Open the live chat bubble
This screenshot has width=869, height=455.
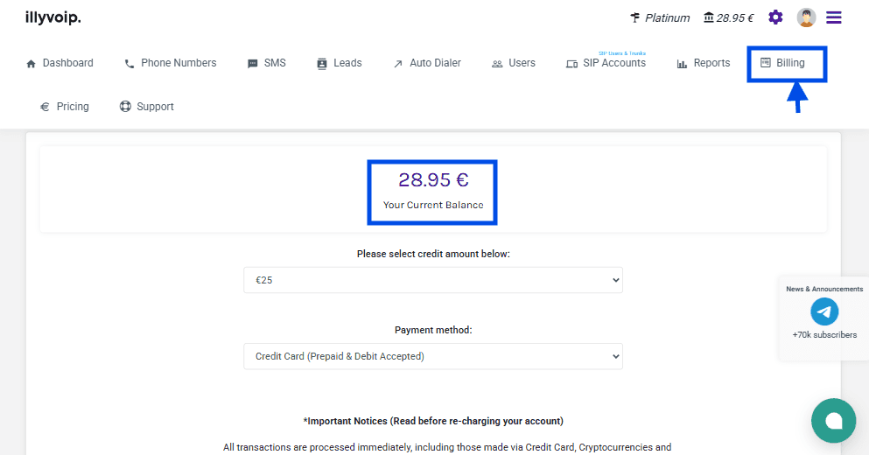(833, 421)
